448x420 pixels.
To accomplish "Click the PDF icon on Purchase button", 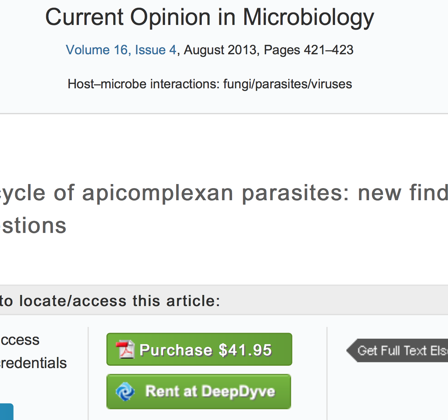I will click(125, 350).
